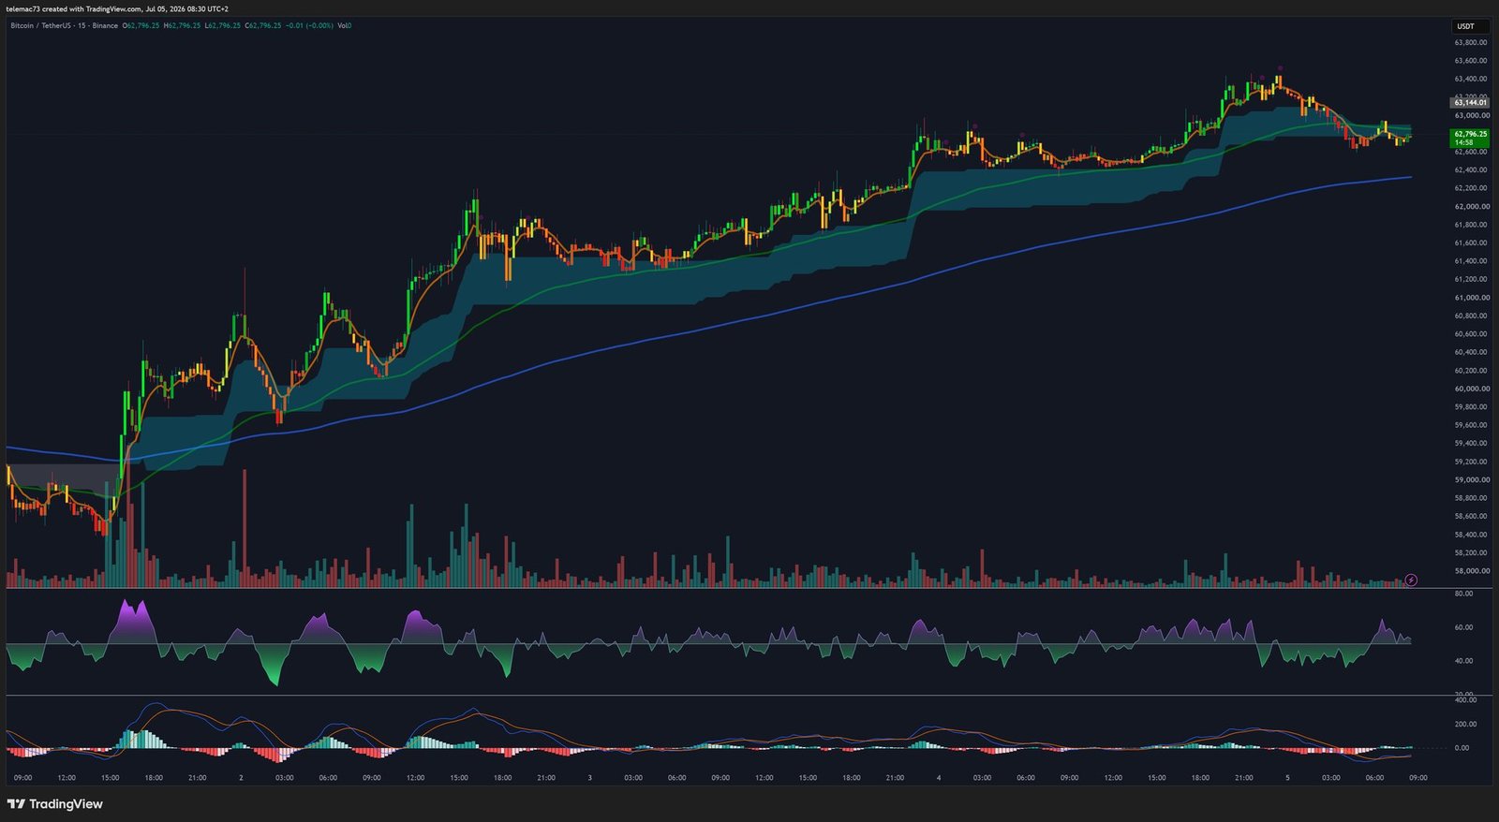Click the 63,144.01 price label
This screenshot has height=822, width=1499.
1469,102
